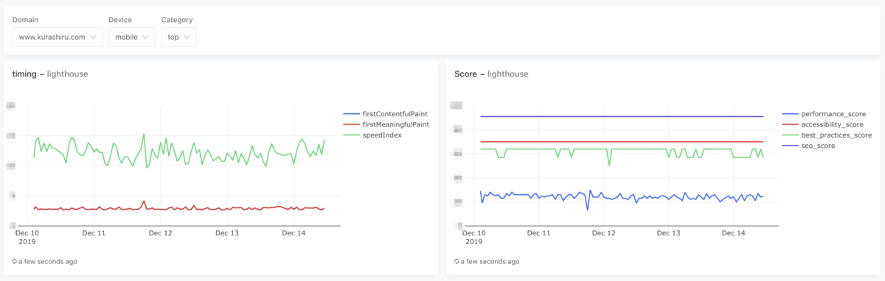The width and height of the screenshot is (885, 281).
Task: Open the Domain dropdown www.kurashiru.com
Action: pos(58,37)
